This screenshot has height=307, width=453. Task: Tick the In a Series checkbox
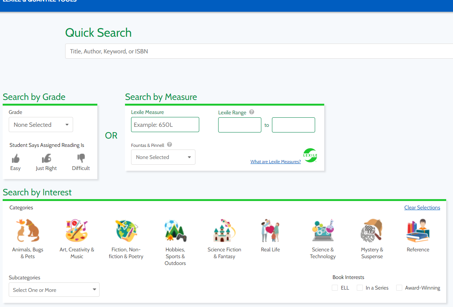pyautogui.click(x=360, y=288)
